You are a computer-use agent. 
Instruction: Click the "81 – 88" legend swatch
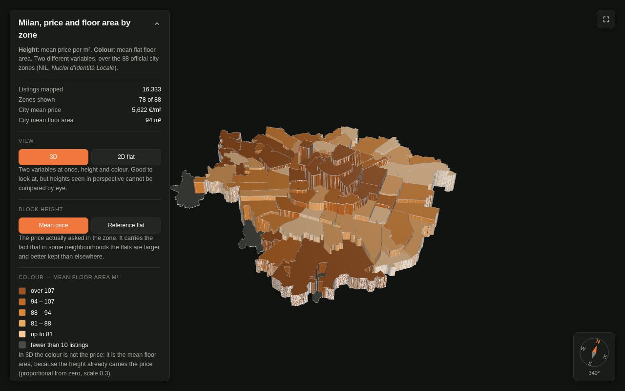coord(22,324)
